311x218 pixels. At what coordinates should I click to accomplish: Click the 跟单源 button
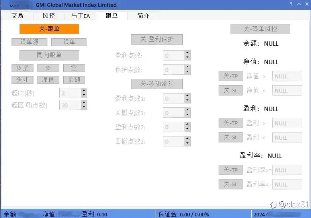(29, 42)
